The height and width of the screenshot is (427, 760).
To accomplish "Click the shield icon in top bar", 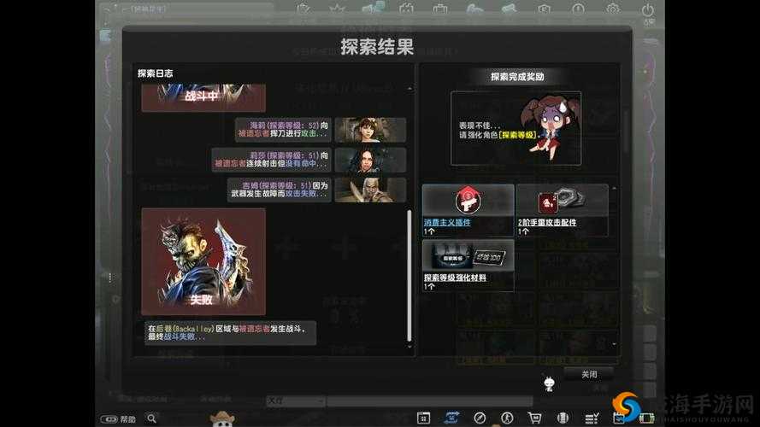I will pyautogui.click(x=544, y=9).
